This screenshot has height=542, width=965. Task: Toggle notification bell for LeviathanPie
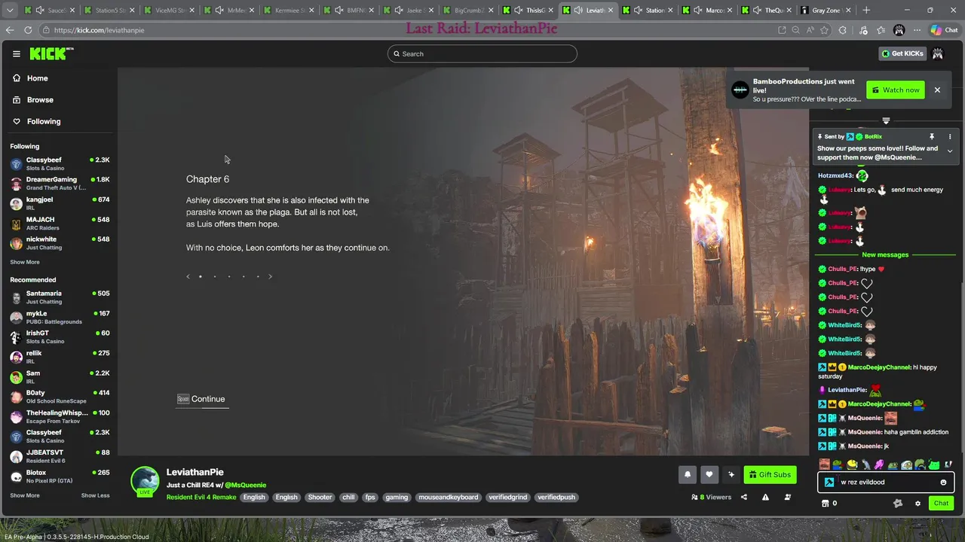coord(688,474)
